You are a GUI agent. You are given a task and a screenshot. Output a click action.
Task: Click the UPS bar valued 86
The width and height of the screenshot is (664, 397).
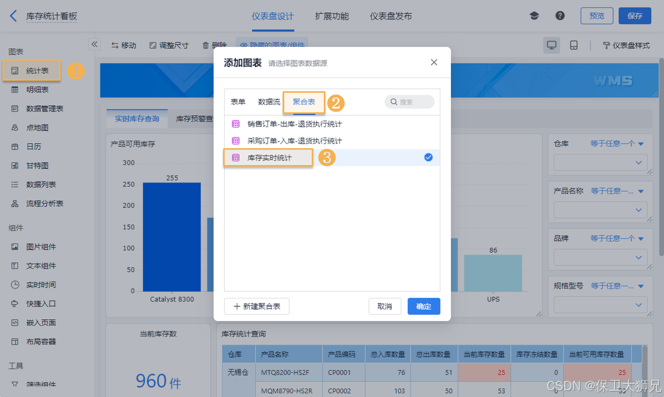pos(493,273)
